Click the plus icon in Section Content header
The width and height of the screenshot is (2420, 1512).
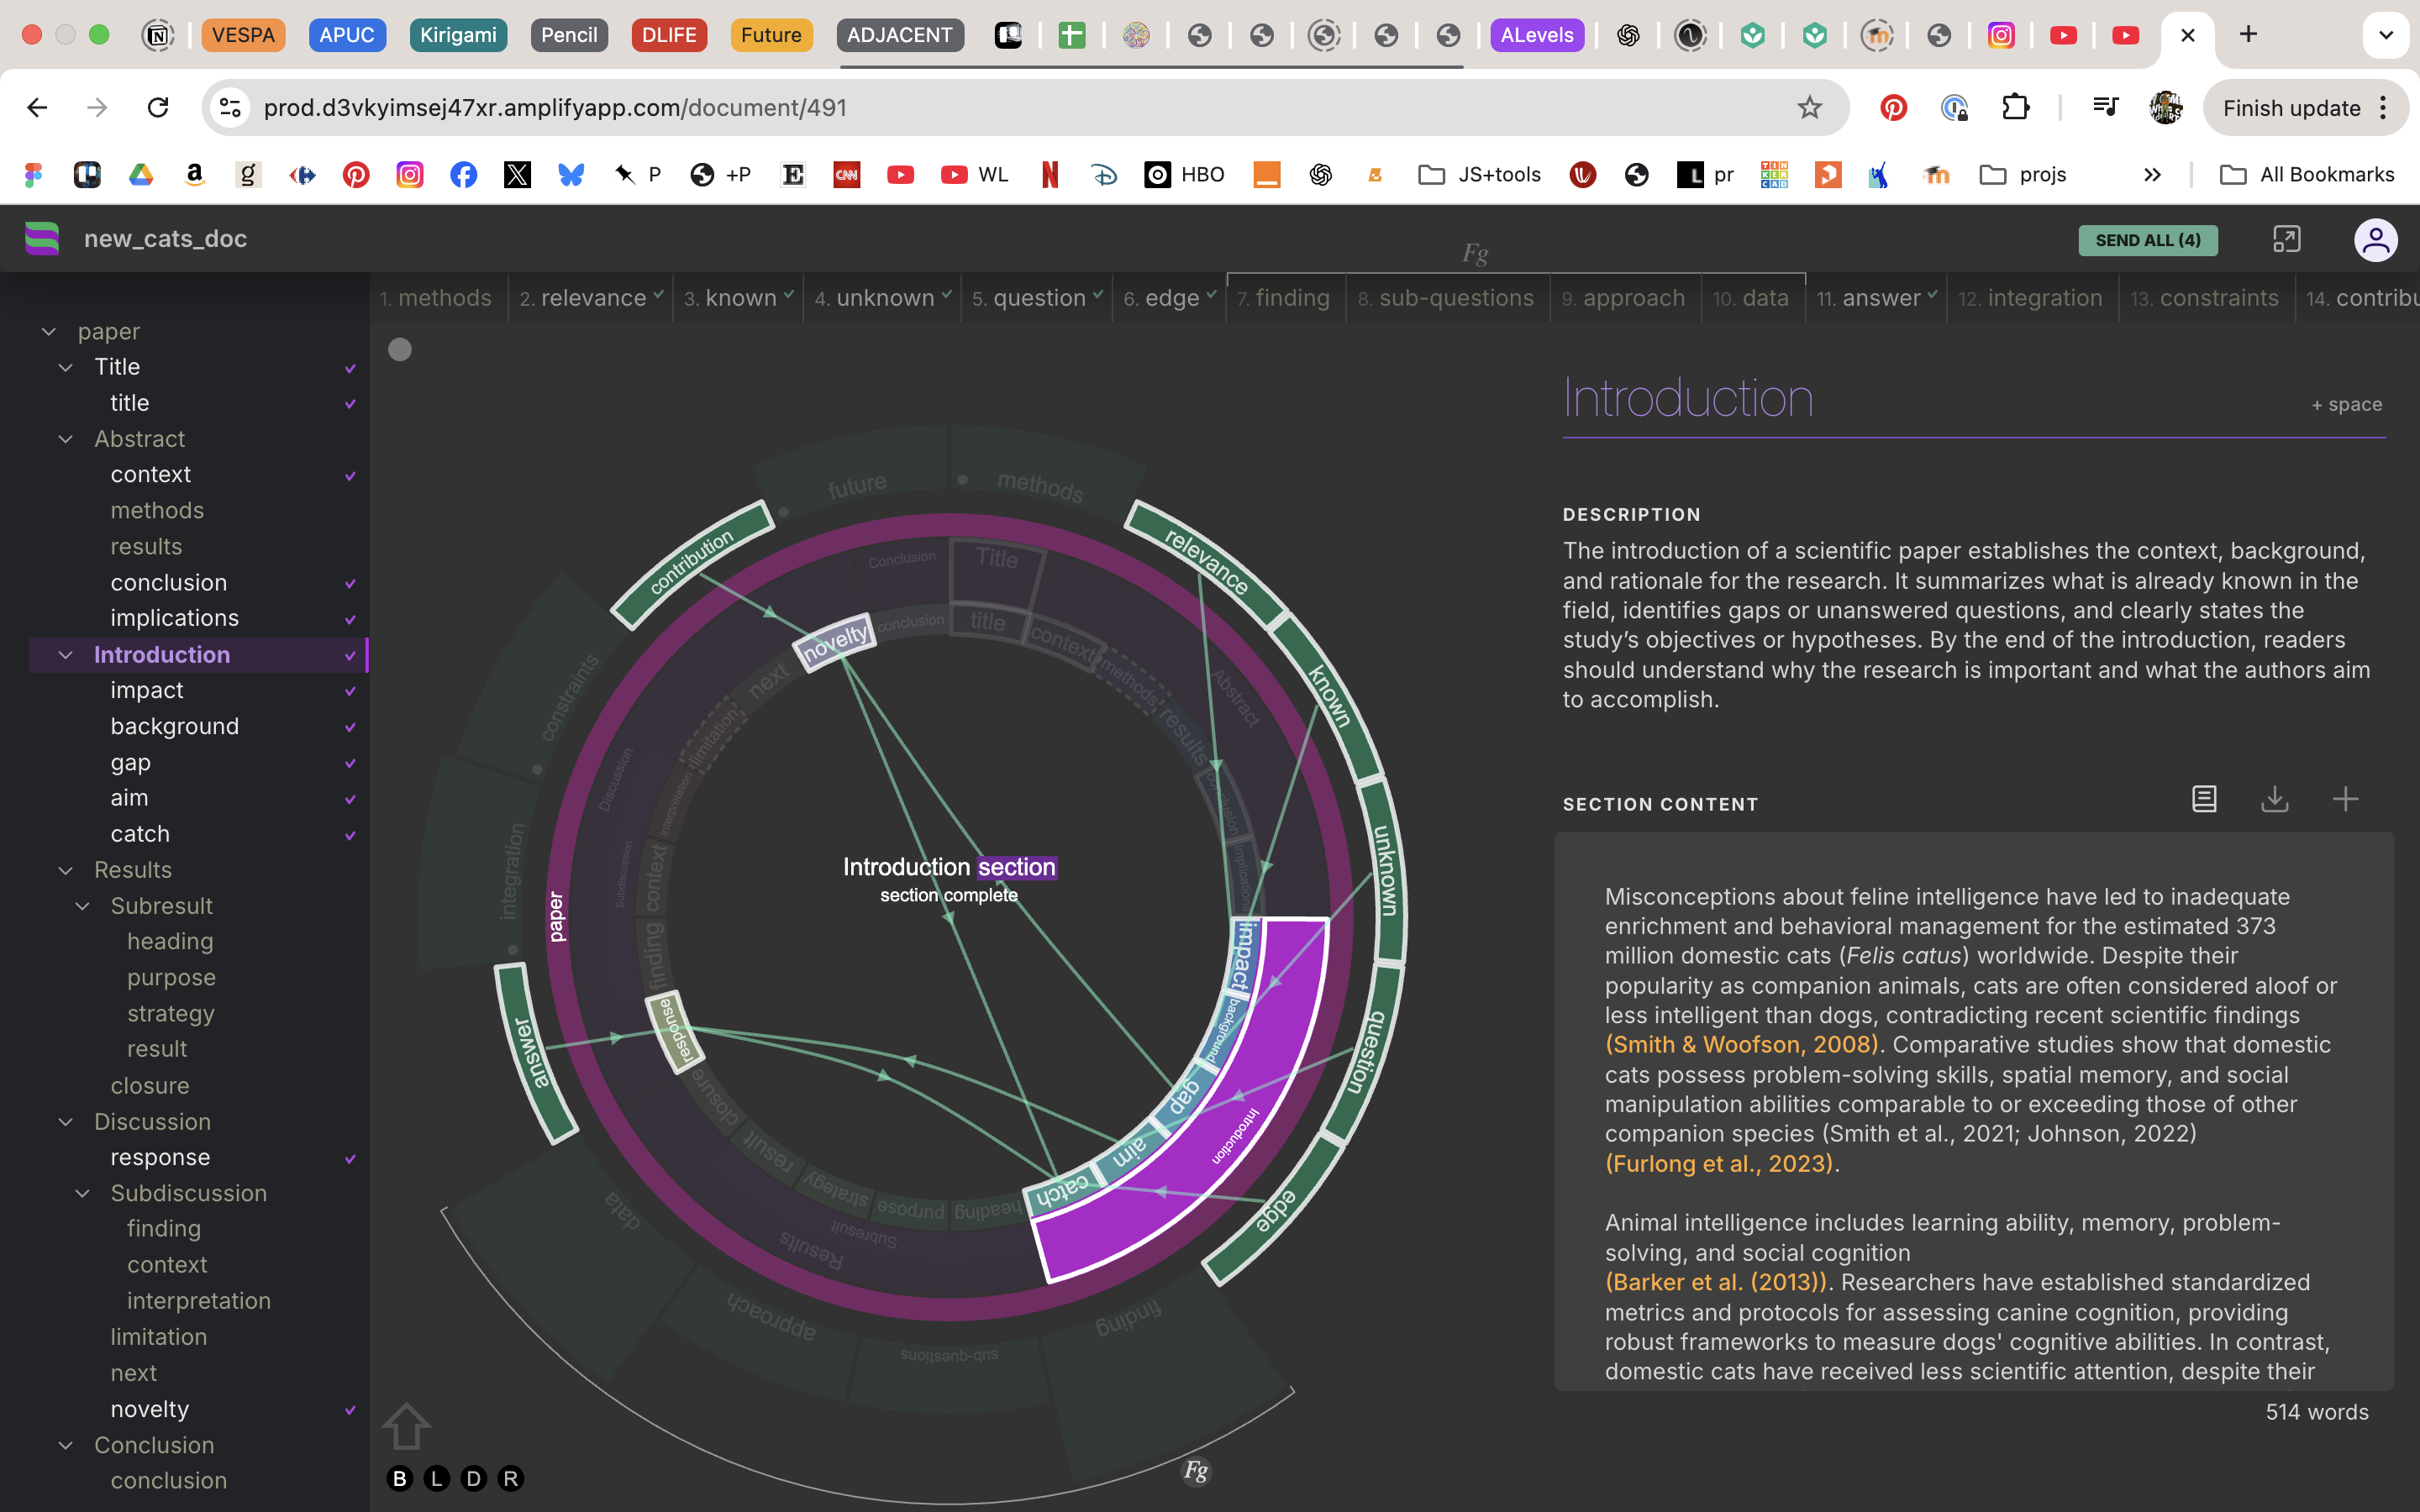click(x=2345, y=799)
